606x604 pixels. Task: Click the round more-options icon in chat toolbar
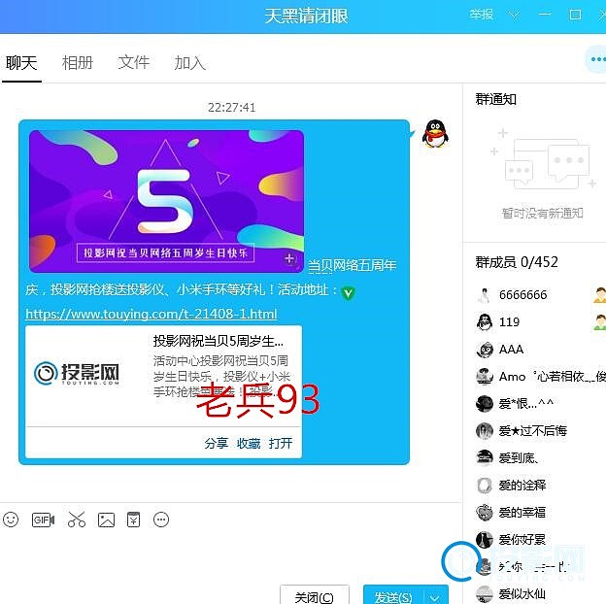(162, 520)
